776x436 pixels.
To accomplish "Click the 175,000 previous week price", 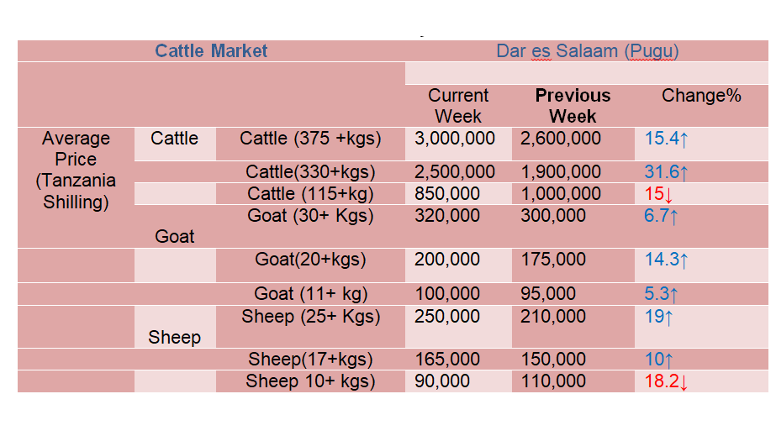I will (x=552, y=260).
